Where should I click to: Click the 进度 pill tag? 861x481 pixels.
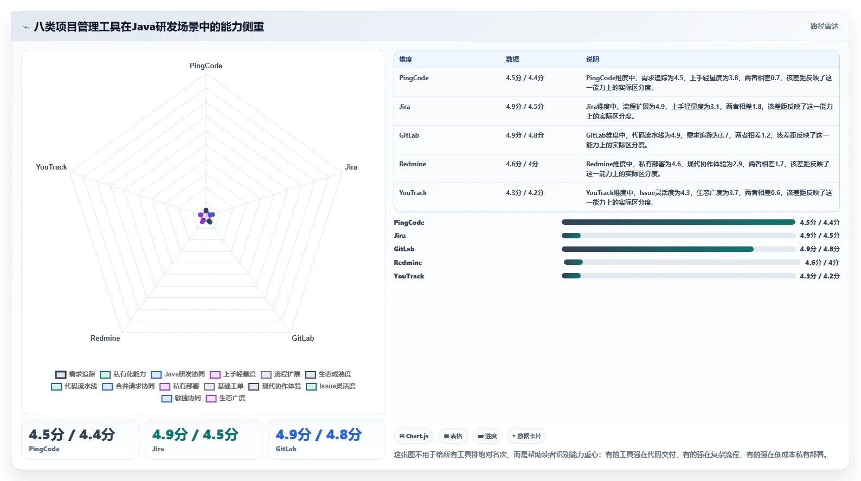click(x=487, y=436)
